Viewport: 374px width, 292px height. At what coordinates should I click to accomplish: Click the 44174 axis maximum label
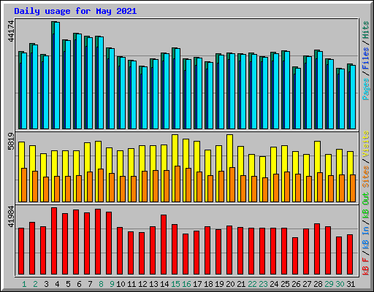[11, 31]
